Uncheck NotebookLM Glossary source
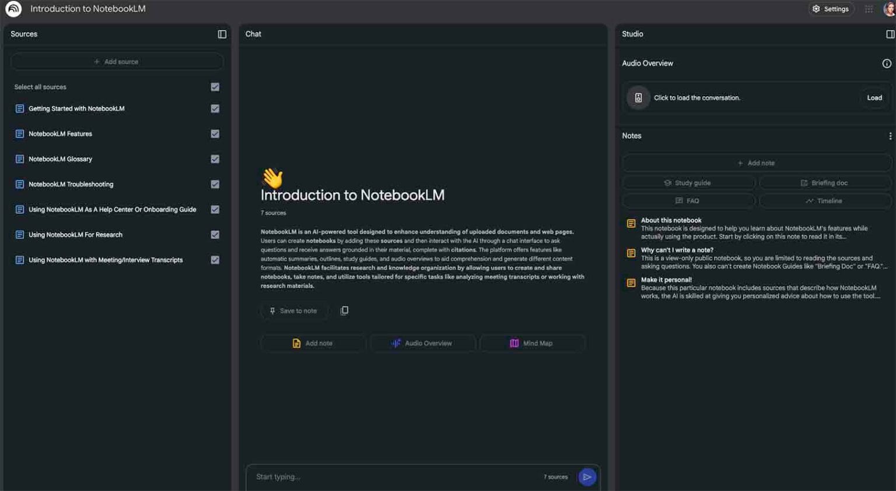The width and height of the screenshot is (896, 491). pyautogui.click(x=215, y=159)
